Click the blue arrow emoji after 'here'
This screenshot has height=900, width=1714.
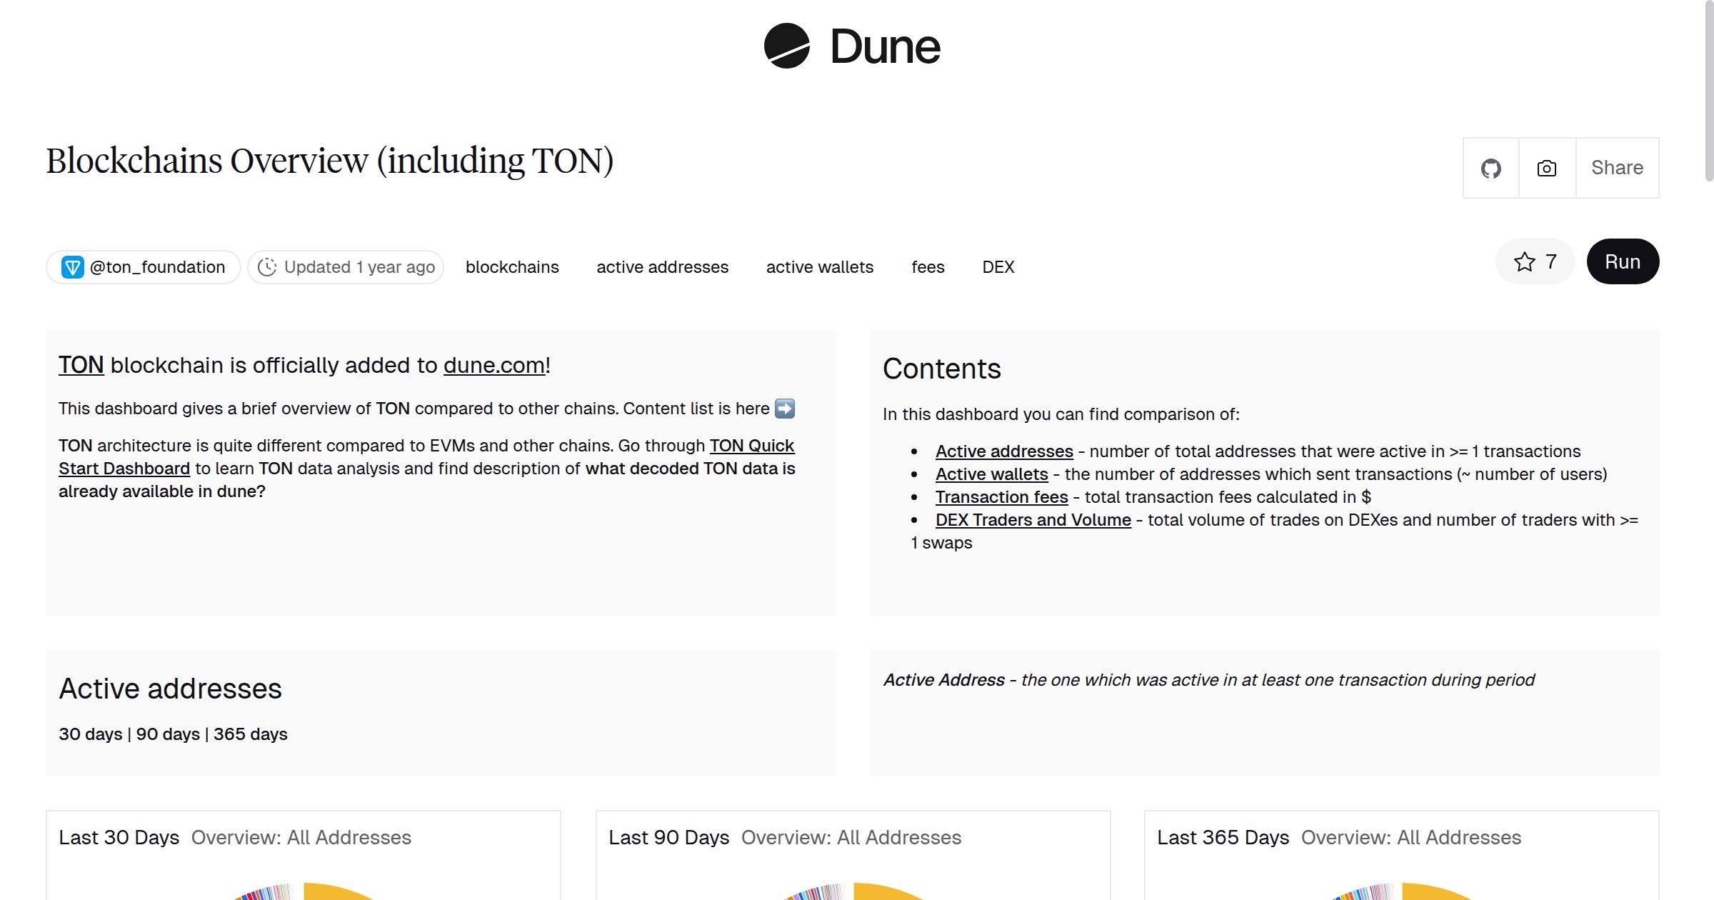click(783, 409)
